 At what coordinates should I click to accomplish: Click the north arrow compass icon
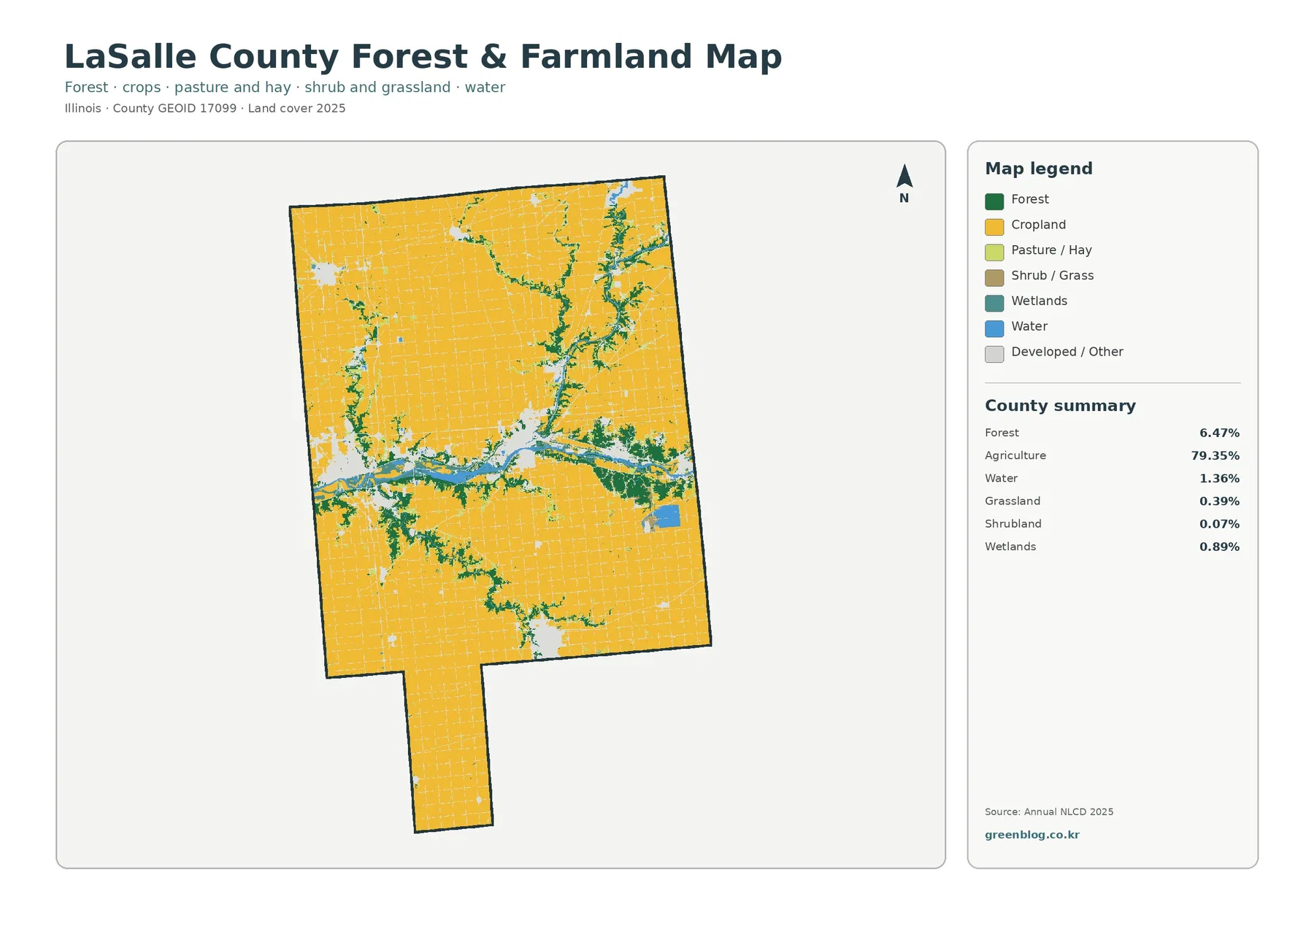[904, 183]
